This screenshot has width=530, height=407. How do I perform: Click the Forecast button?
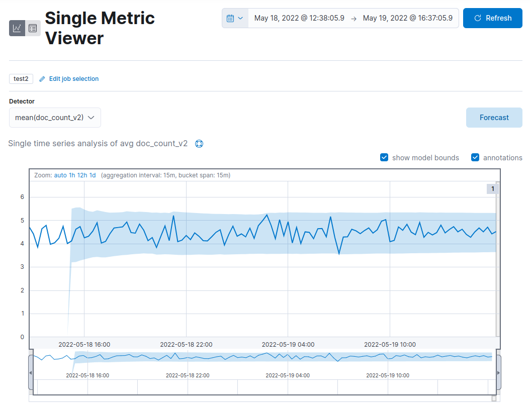tap(494, 117)
